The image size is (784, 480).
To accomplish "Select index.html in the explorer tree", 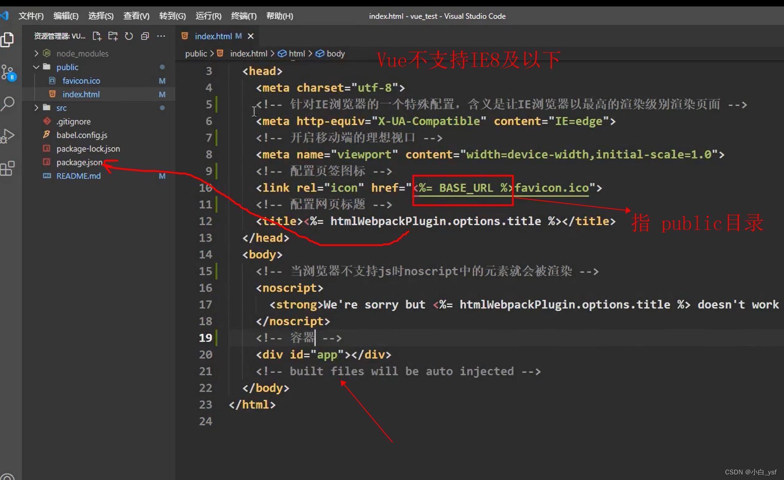I will coord(81,94).
